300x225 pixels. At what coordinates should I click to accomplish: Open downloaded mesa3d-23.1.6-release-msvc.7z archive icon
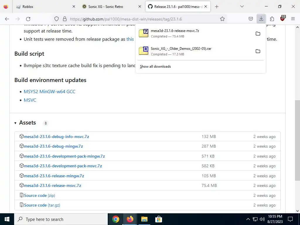pyautogui.click(x=144, y=33)
